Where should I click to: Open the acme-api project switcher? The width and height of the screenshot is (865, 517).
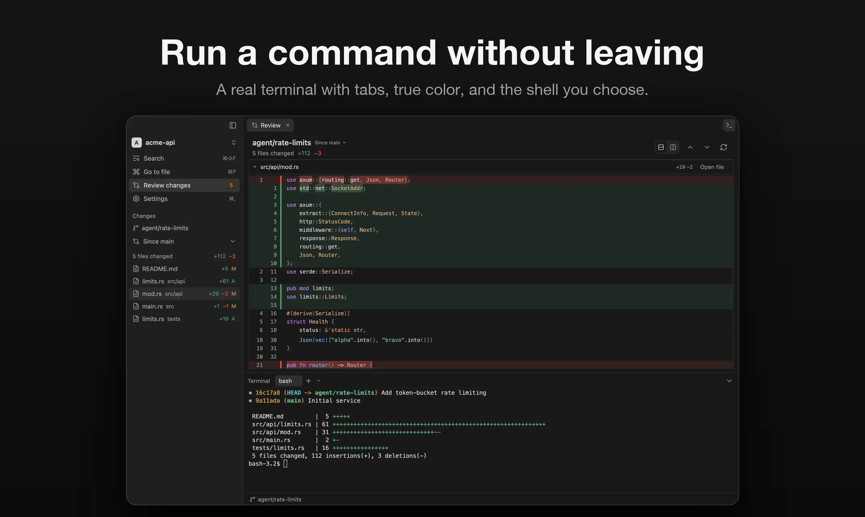click(x=184, y=143)
